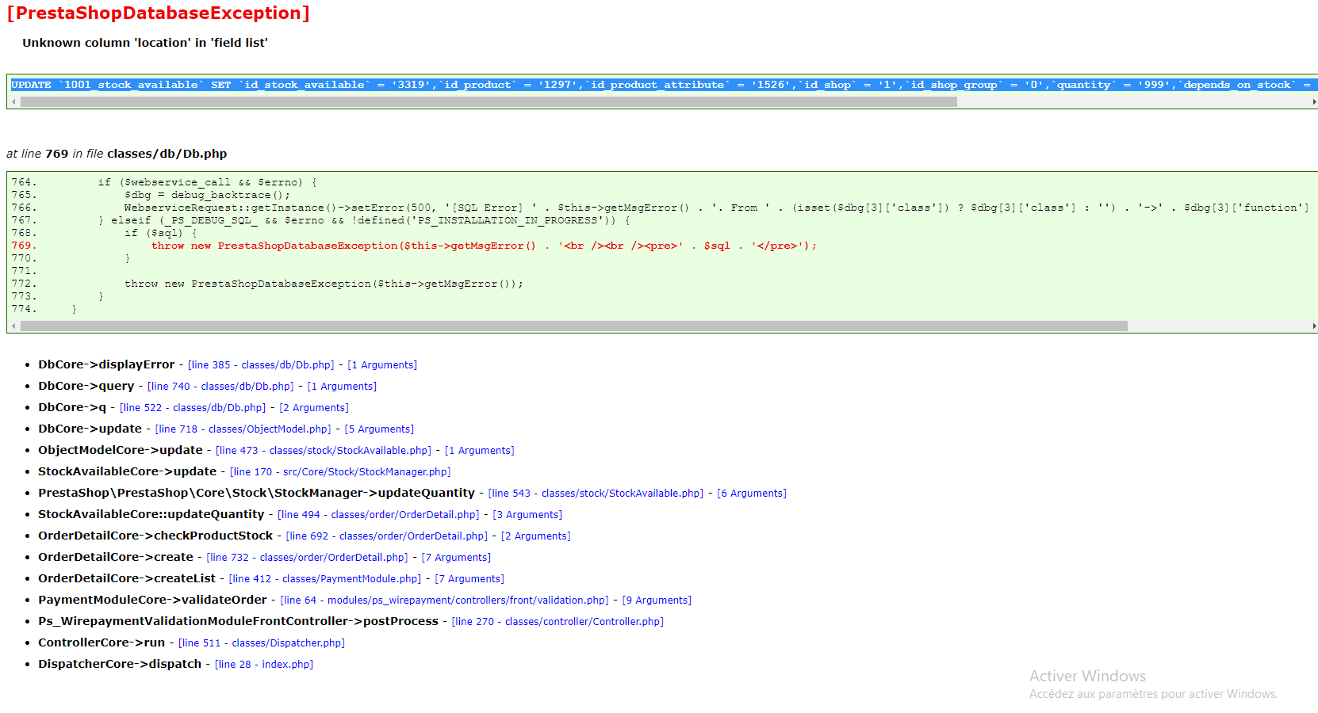
Task: Open line 511 classes/Dispatcher.php link
Action: (x=262, y=643)
